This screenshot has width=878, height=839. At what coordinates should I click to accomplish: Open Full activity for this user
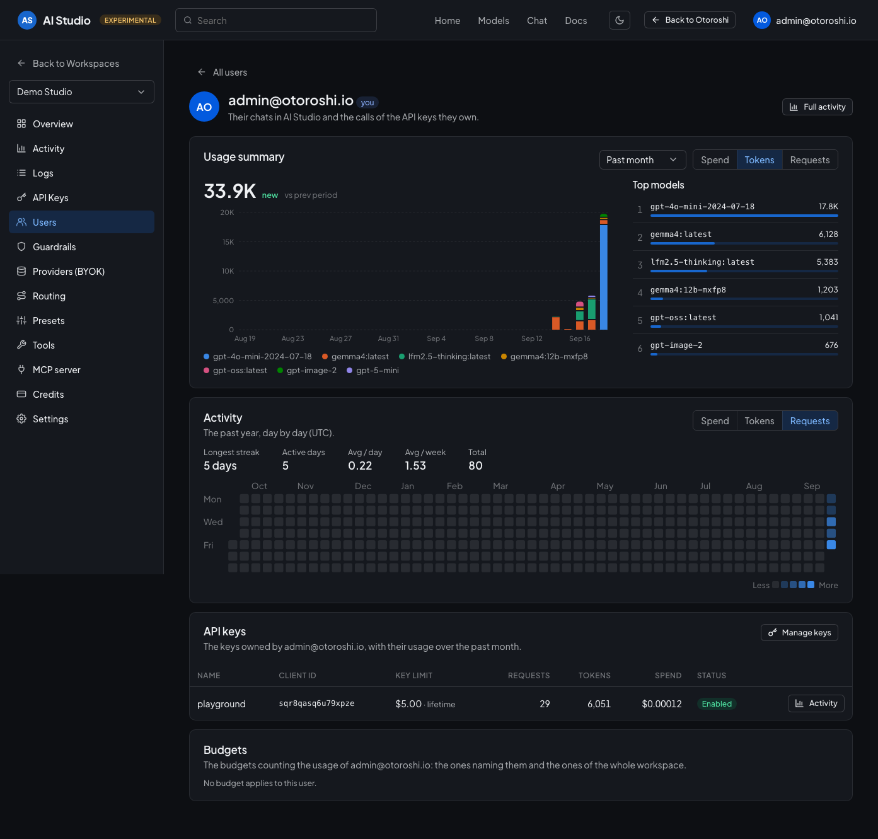click(817, 107)
